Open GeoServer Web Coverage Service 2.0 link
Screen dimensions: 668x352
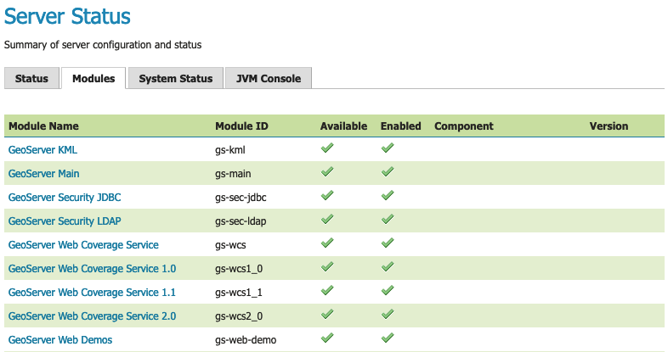point(92,316)
